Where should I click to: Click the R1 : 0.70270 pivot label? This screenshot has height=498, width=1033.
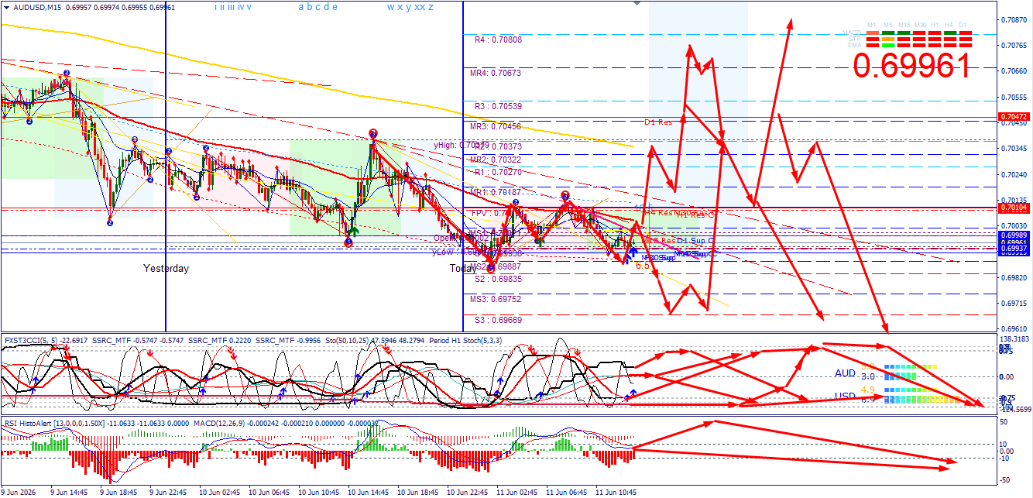point(498,172)
